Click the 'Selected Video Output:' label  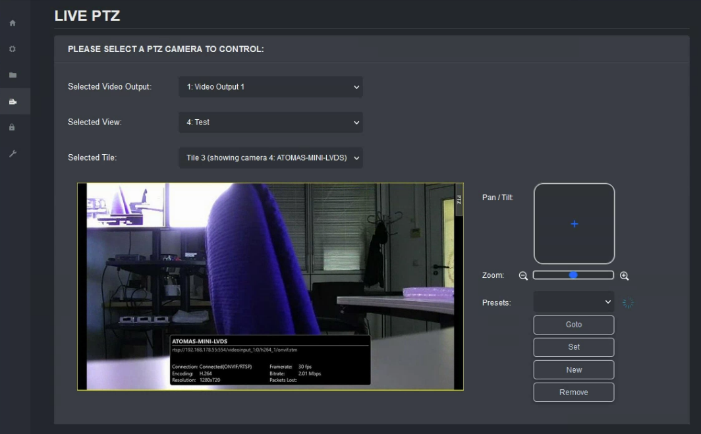109,87
